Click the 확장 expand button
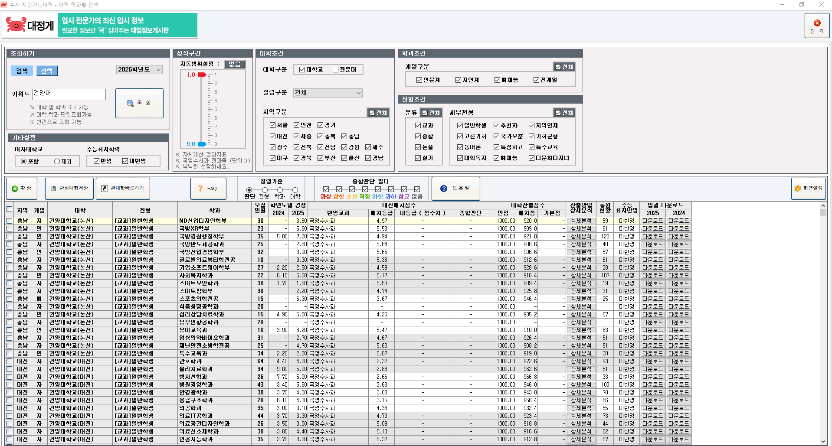The width and height of the screenshot is (832, 446). 22,189
